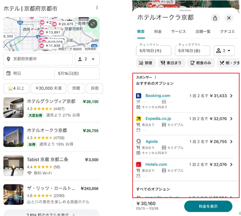The image size is (241, 216).
Task: Toggle the 朝食のみ filter chip
Action: pos(201,63)
